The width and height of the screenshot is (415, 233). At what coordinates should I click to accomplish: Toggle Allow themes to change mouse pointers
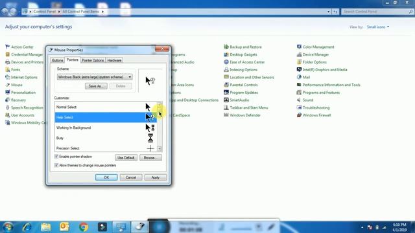point(56,166)
